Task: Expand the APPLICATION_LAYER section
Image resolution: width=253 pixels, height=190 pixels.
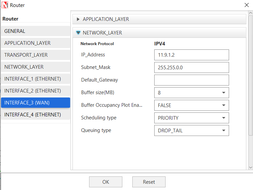Action: pyautogui.click(x=78, y=19)
